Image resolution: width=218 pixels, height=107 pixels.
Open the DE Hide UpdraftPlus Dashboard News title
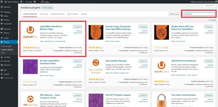pos(50,62)
